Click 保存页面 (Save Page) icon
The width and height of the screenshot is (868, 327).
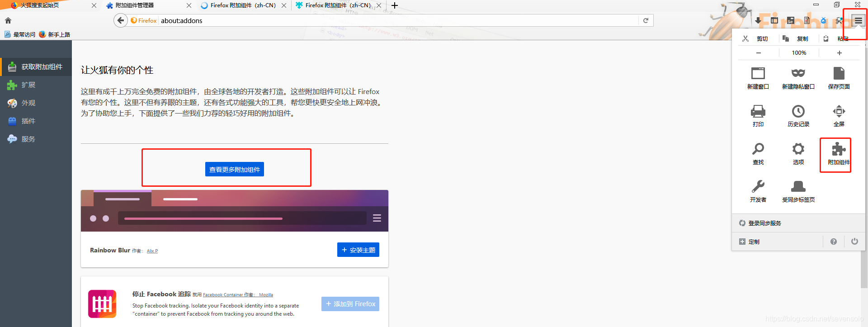(839, 78)
